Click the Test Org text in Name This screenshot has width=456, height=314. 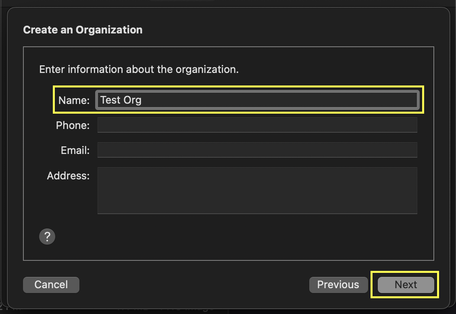click(121, 100)
